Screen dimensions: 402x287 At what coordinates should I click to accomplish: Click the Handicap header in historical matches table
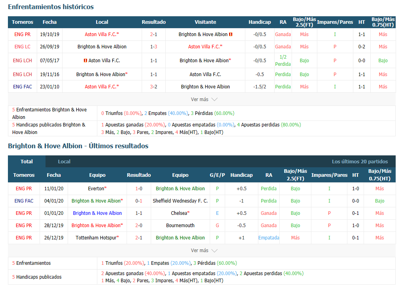[x=260, y=22]
